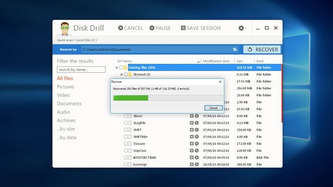Check the BOOTSECT.BAK checkbox

(126, 158)
